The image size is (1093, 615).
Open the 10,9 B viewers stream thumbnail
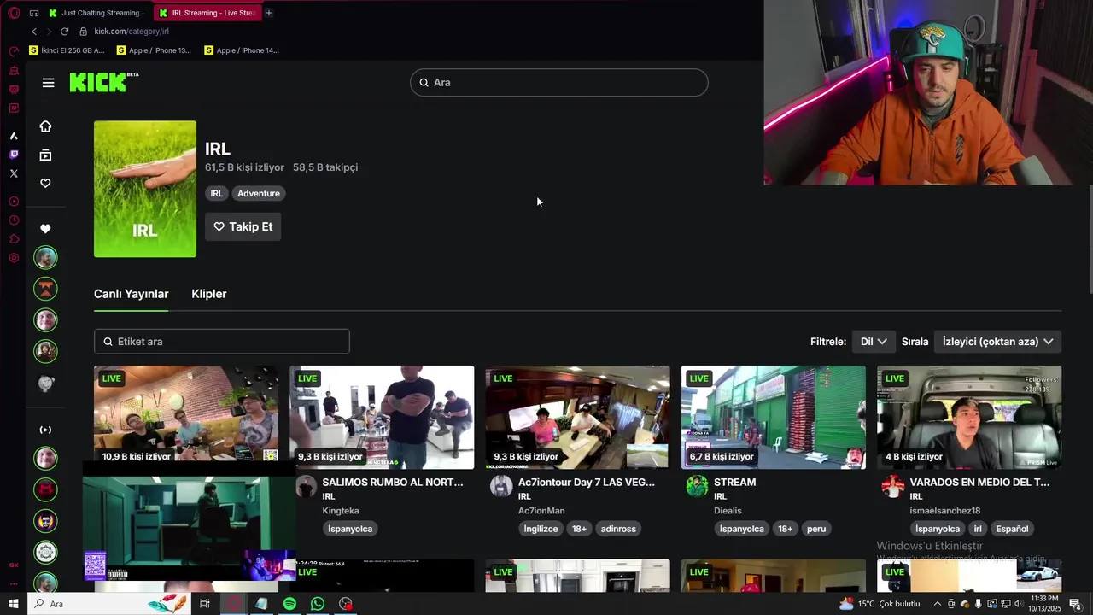(186, 418)
